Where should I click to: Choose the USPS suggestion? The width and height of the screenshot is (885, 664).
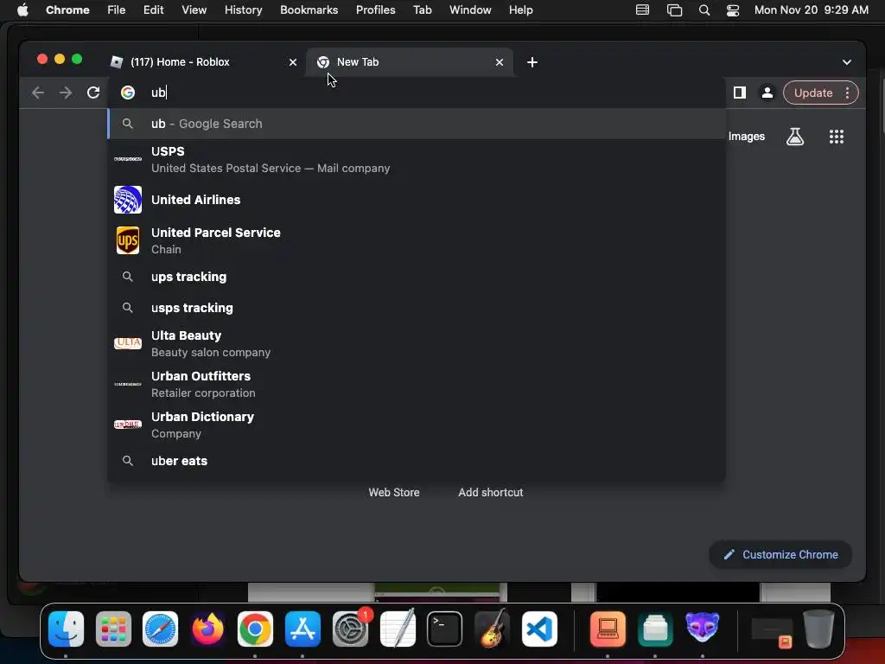pyautogui.click(x=417, y=159)
